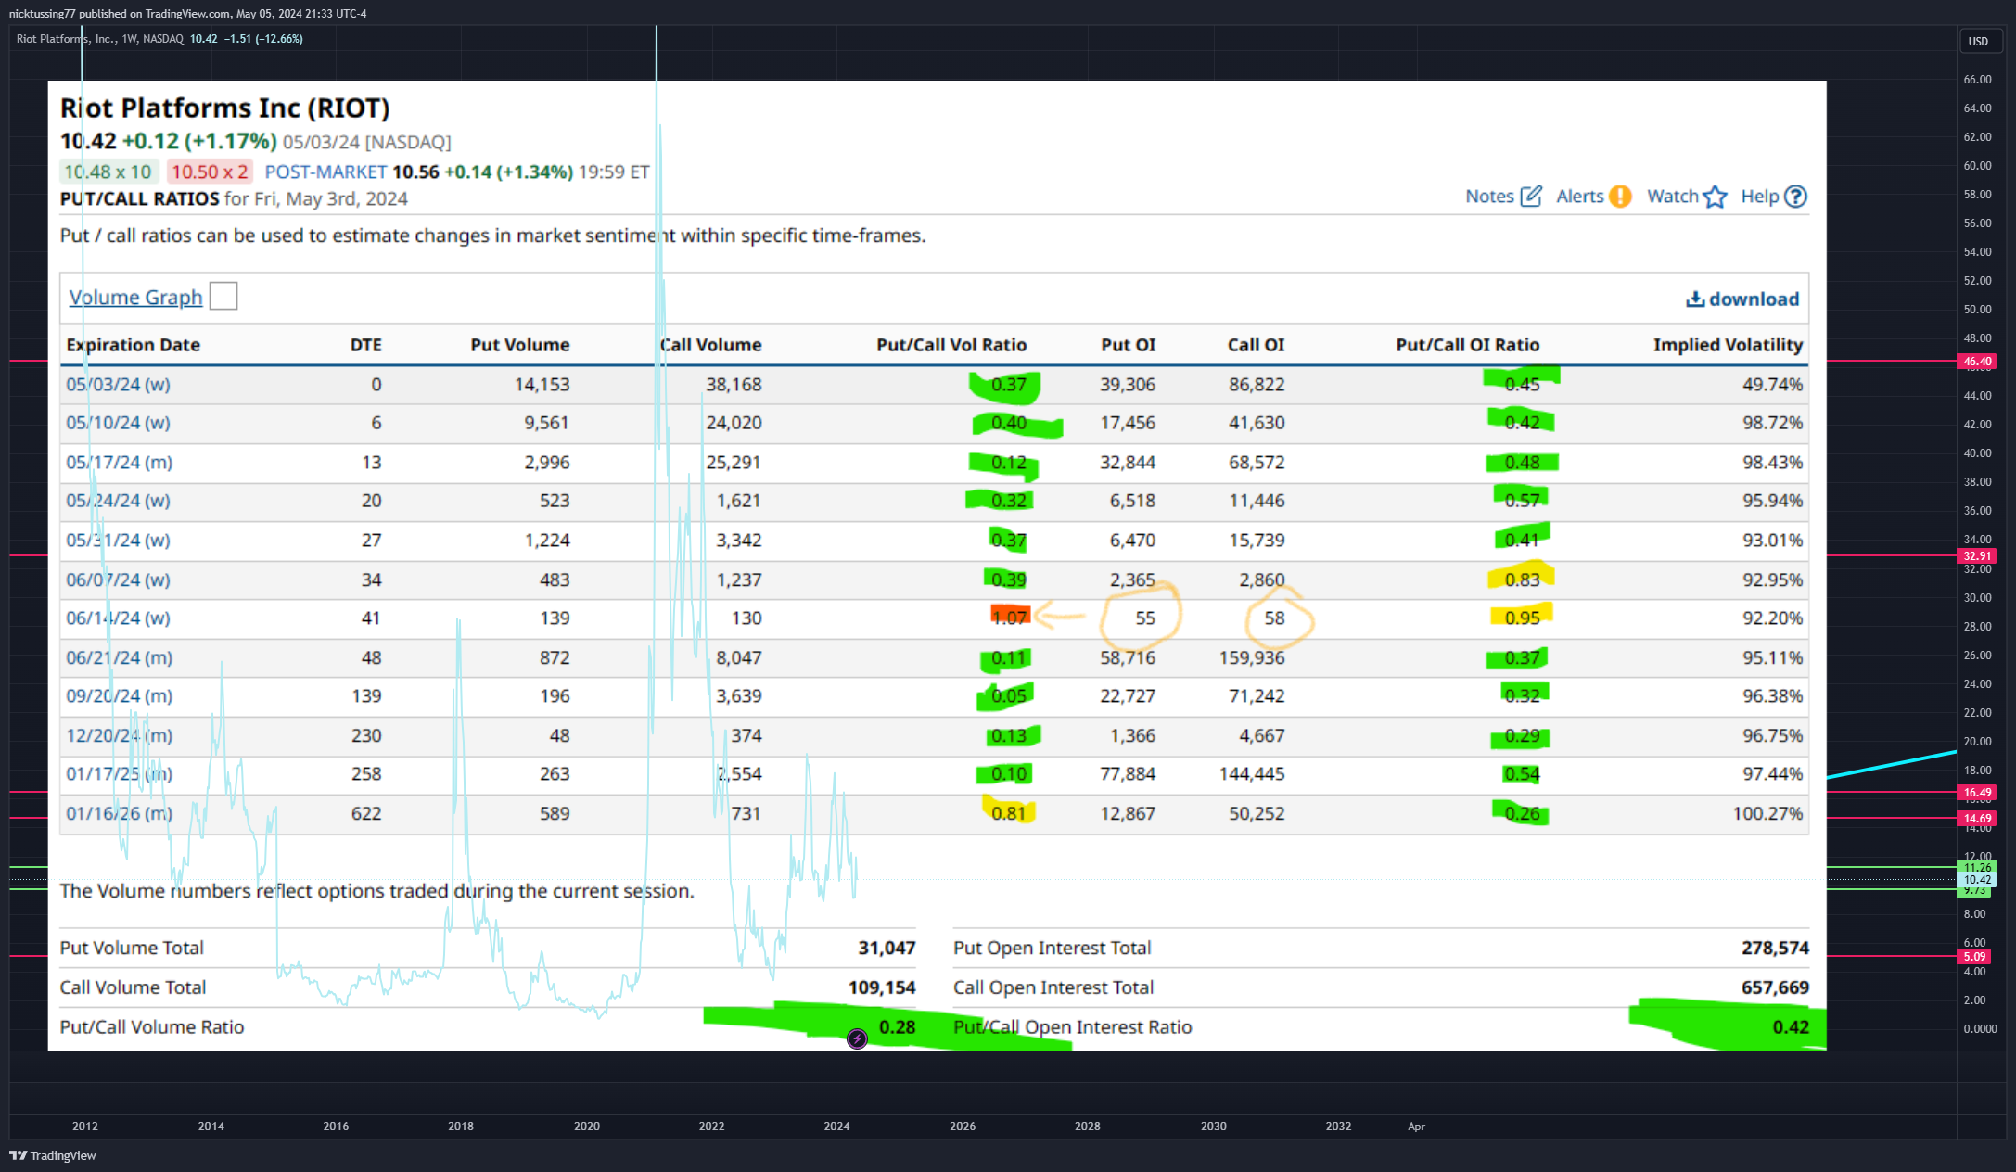
Task: Click the Put/Call OI Ratio column header
Action: click(1468, 345)
